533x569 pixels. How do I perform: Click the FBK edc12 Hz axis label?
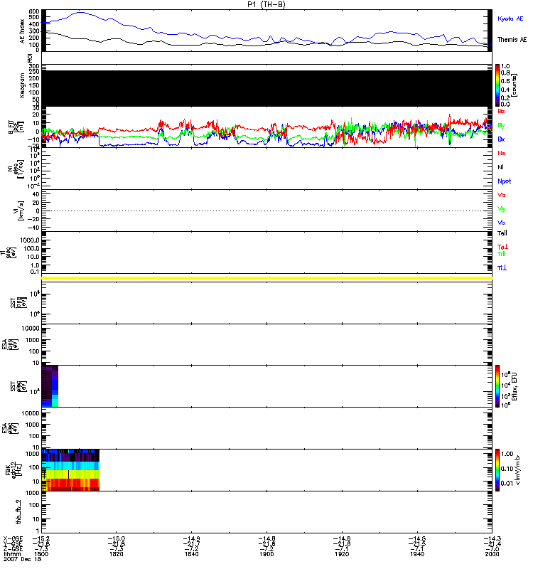pyautogui.click(x=14, y=470)
